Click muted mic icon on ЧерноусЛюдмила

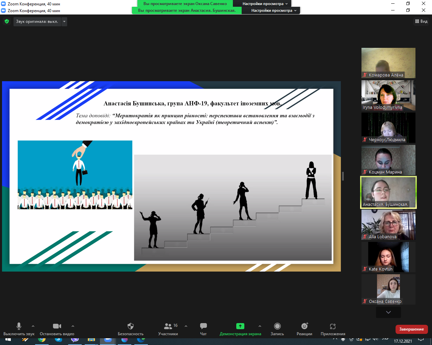(365, 140)
